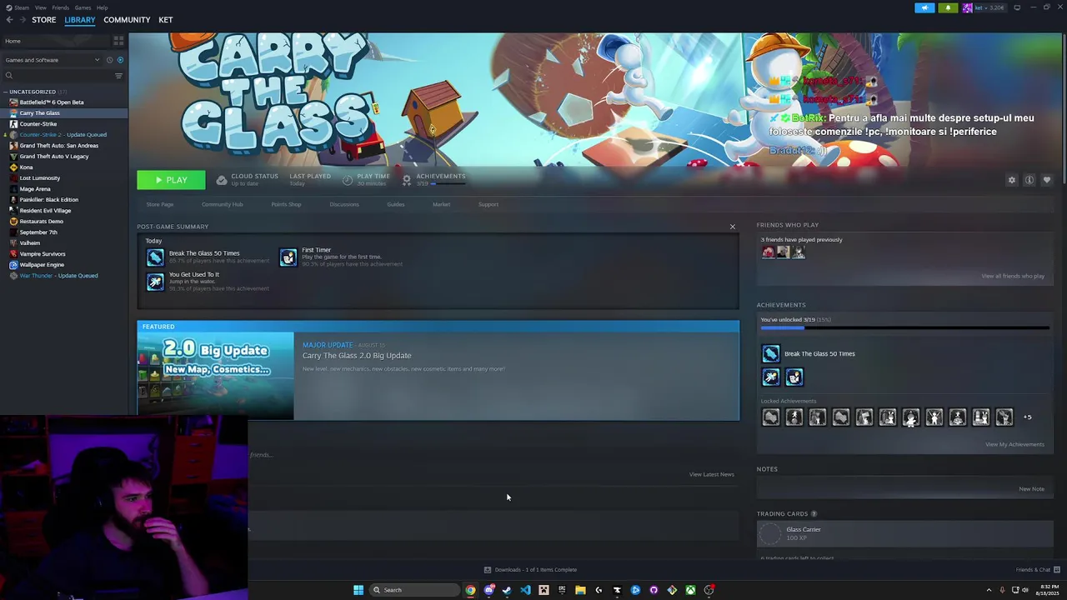The height and width of the screenshot is (600, 1067).
Task: Open the Store Page link
Action: 160,204
